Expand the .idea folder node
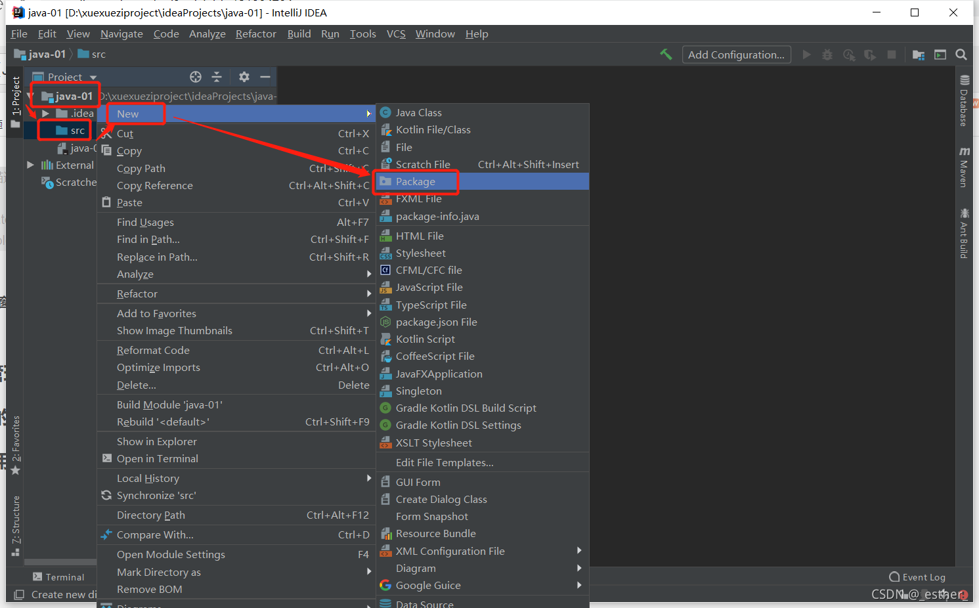Image resolution: width=979 pixels, height=608 pixels. tap(45, 114)
